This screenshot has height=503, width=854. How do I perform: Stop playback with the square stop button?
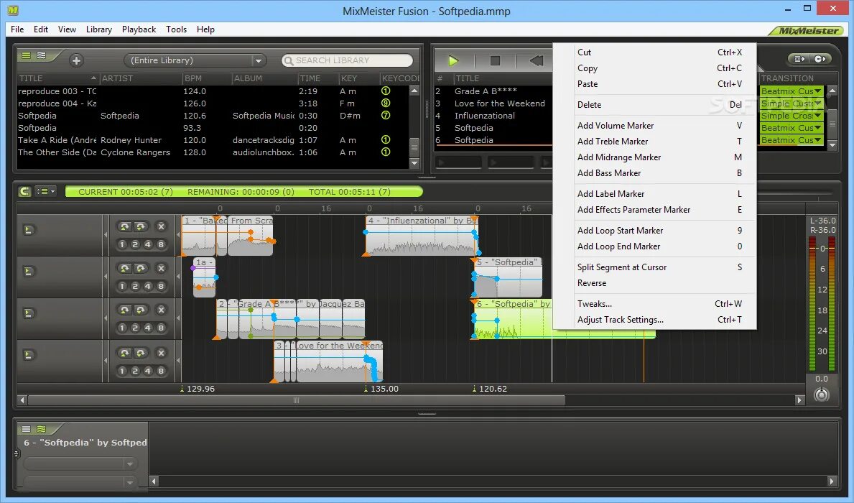[495, 60]
